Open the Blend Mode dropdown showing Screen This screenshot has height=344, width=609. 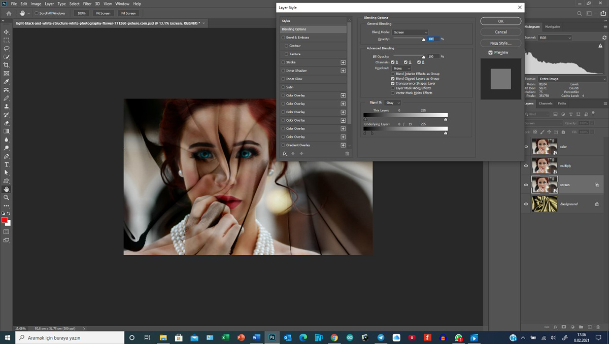(410, 32)
